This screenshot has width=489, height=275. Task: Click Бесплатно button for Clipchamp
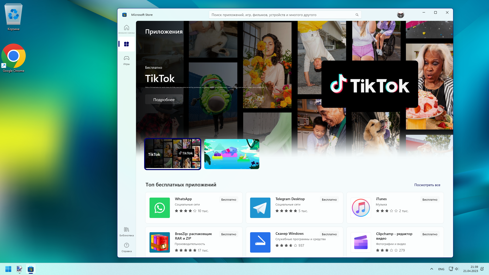coord(430,234)
